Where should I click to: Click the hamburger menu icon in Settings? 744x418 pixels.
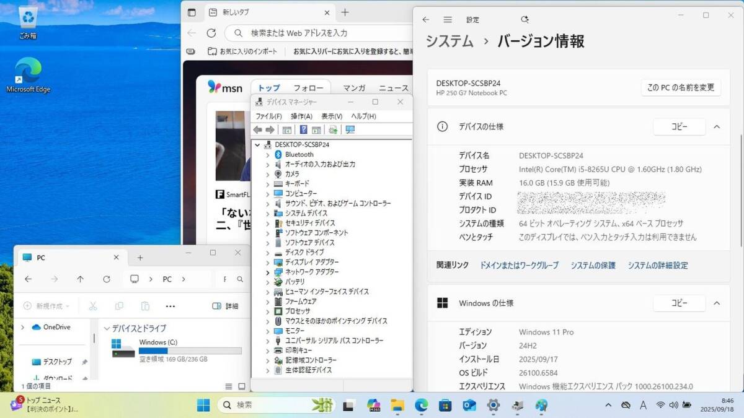(x=448, y=20)
